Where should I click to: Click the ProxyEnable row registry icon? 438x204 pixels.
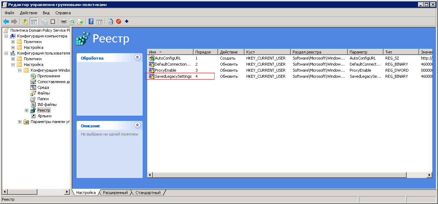point(151,70)
